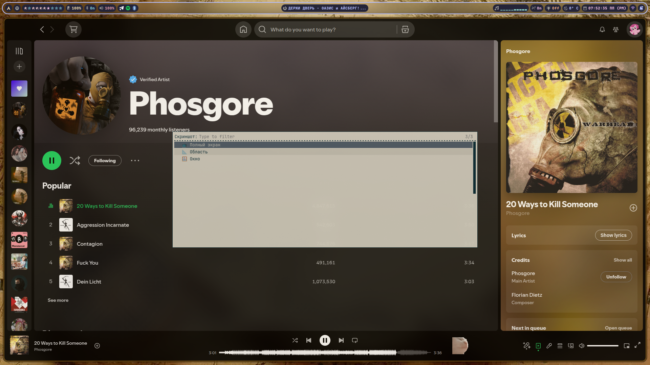Open Connect to a device icon
650x365 pixels.
(571, 346)
